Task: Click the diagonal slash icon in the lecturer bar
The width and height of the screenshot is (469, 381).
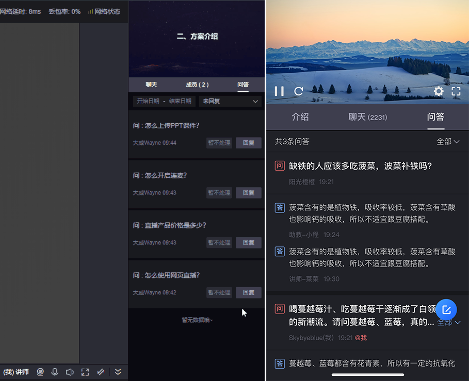Action: click(x=101, y=372)
